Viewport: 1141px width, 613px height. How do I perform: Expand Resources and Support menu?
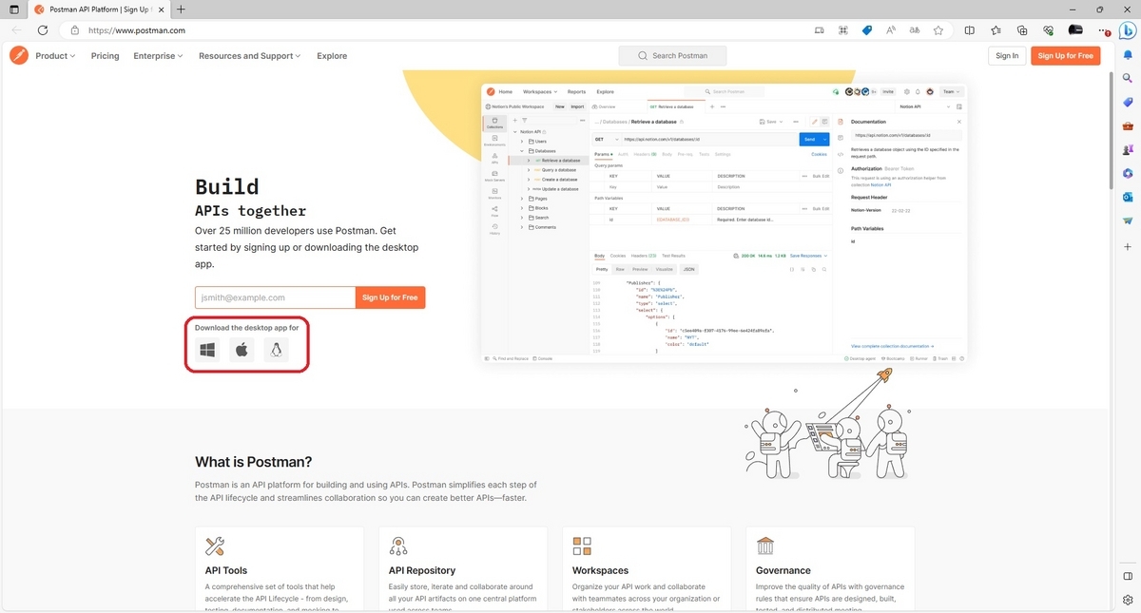pos(249,56)
